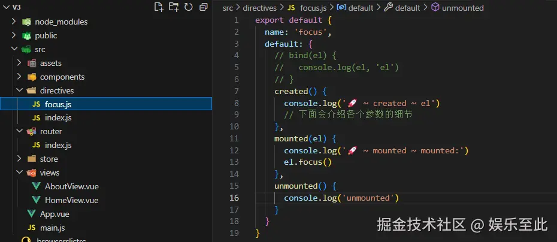Click the New Folder icon in explorer header
The width and height of the screenshot is (557, 242).
[x=173, y=7]
